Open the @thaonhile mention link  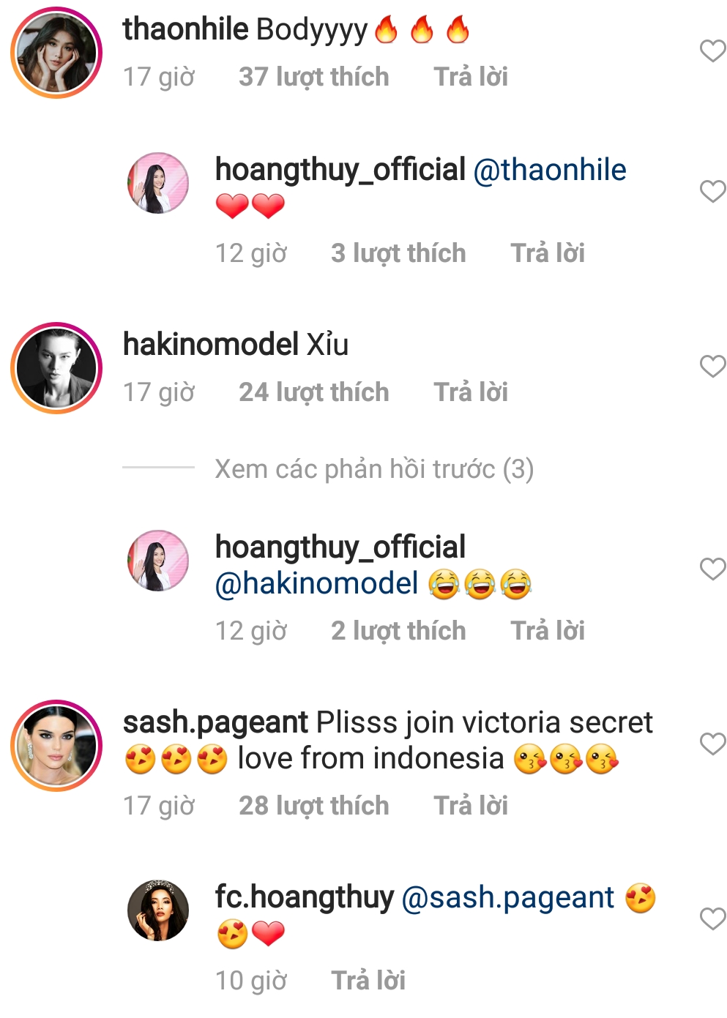(550, 170)
